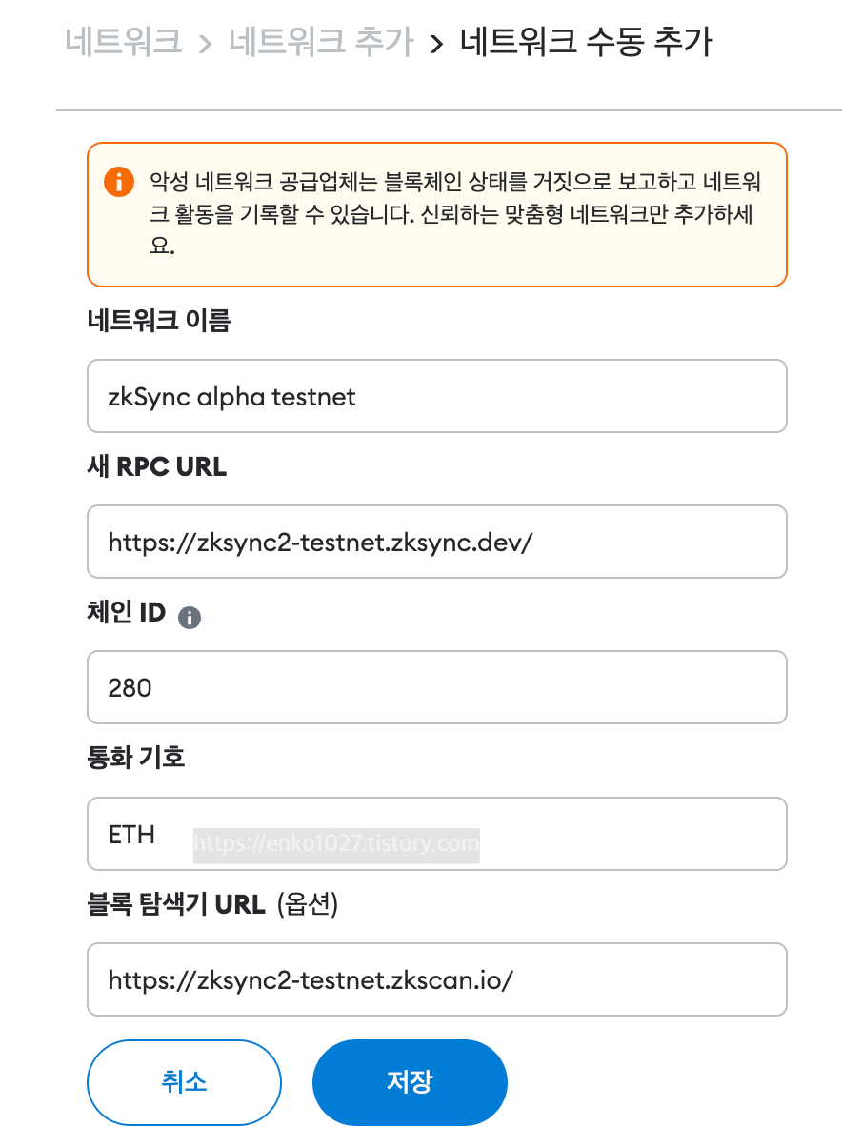This screenshot has height=1146, width=842.
Task: Click the info icon beside 체인 ID
Action: (190, 618)
